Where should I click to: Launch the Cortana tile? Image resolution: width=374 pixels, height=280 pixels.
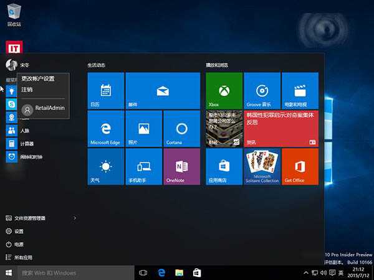click(181, 129)
